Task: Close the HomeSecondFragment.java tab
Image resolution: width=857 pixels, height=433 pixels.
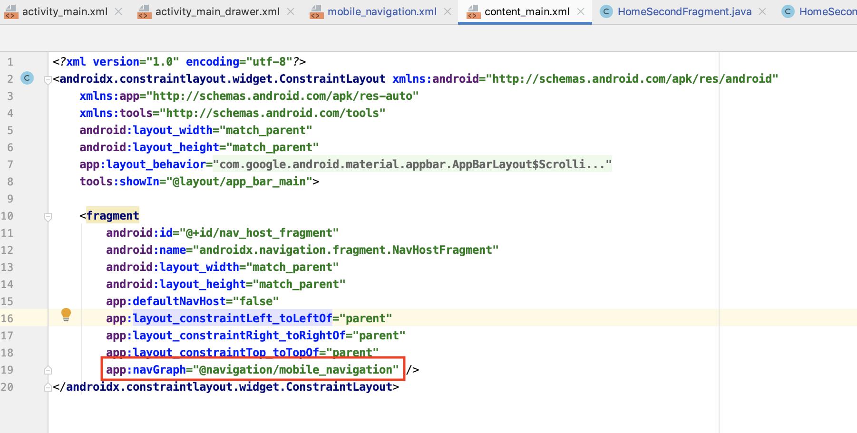Action: coord(762,12)
